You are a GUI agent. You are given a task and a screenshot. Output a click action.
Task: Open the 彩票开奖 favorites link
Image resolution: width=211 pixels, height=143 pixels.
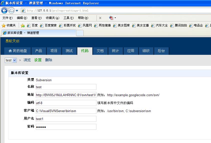pos(67,25)
